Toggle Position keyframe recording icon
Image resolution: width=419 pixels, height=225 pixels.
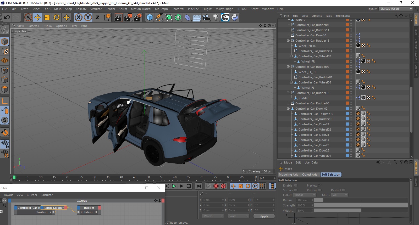point(233,186)
